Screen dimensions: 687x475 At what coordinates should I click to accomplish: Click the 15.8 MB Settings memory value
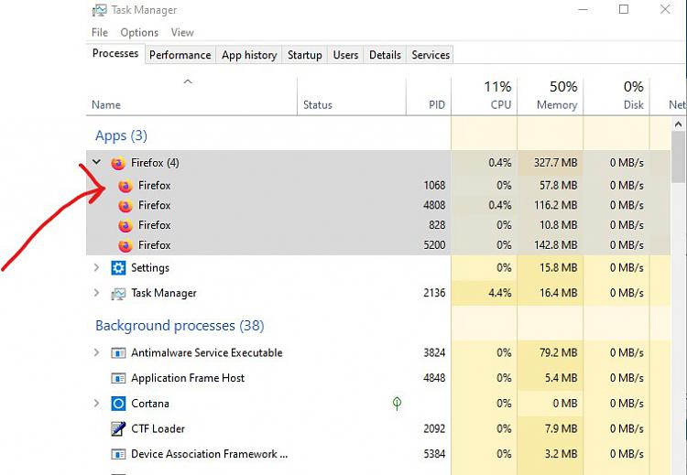pyautogui.click(x=558, y=267)
